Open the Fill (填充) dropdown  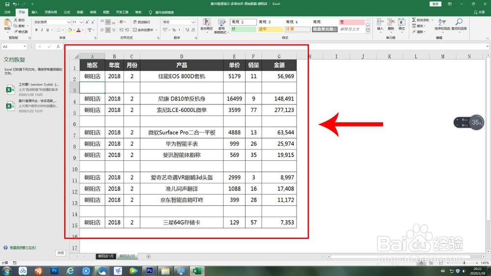(418, 26)
